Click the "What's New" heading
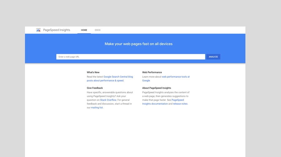Viewport: 281px width, 157px height. pos(93,72)
